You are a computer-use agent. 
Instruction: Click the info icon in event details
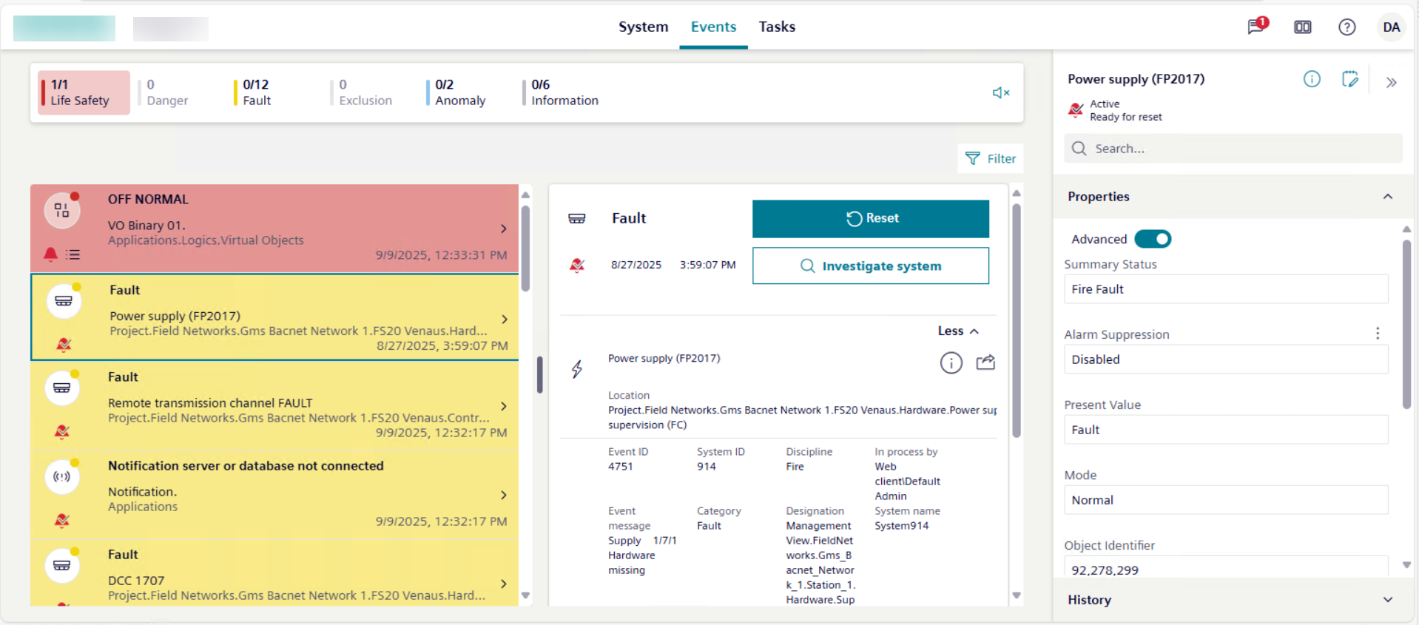point(951,362)
